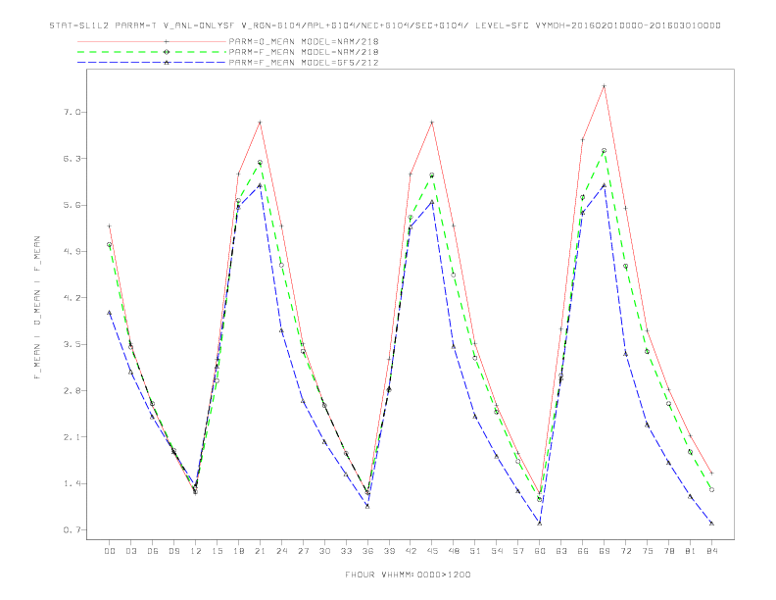Image resolution: width=776 pixels, height=600 pixels.
Task: Click x-axis tick label 69
Action: click(605, 551)
